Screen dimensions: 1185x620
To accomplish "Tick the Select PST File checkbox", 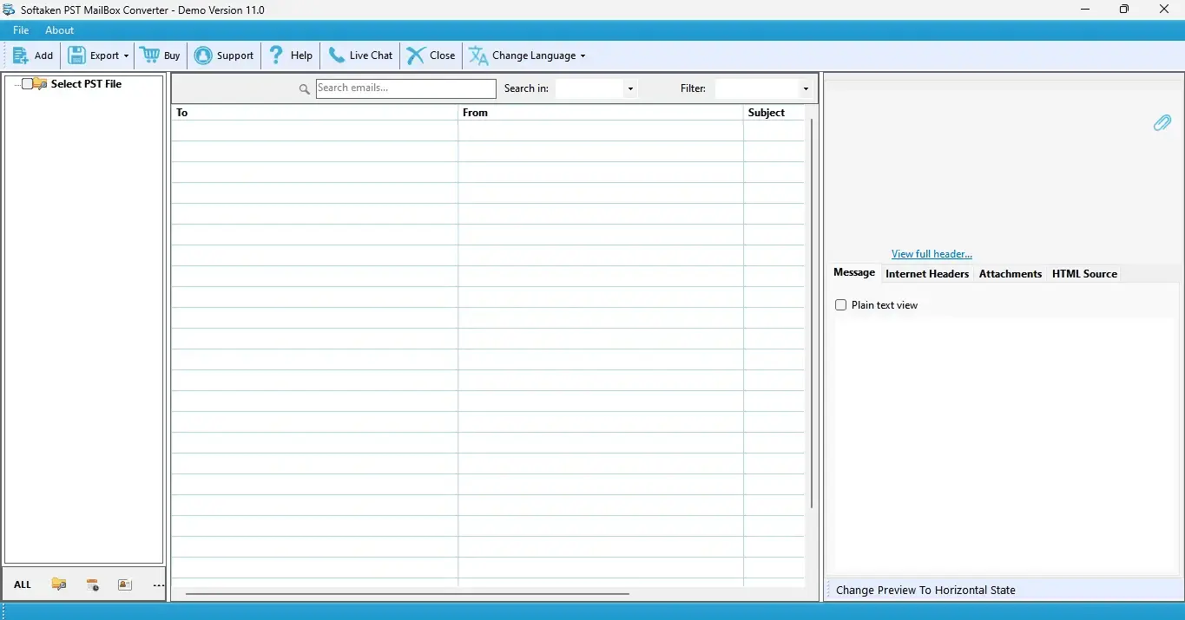I will pos(28,84).
